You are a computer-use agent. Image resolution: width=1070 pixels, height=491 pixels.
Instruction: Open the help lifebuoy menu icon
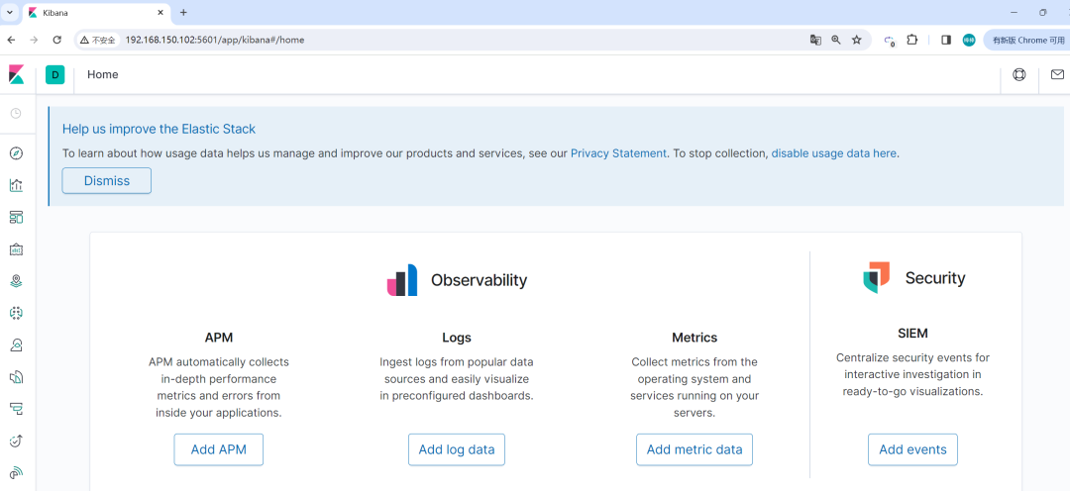pyautogui.click(x=1019, y=75)
